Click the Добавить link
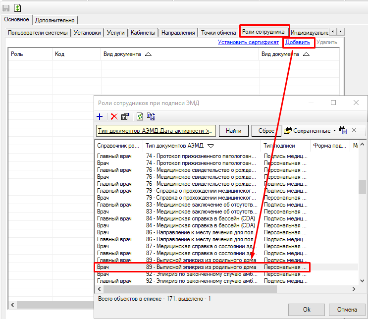 298,42
